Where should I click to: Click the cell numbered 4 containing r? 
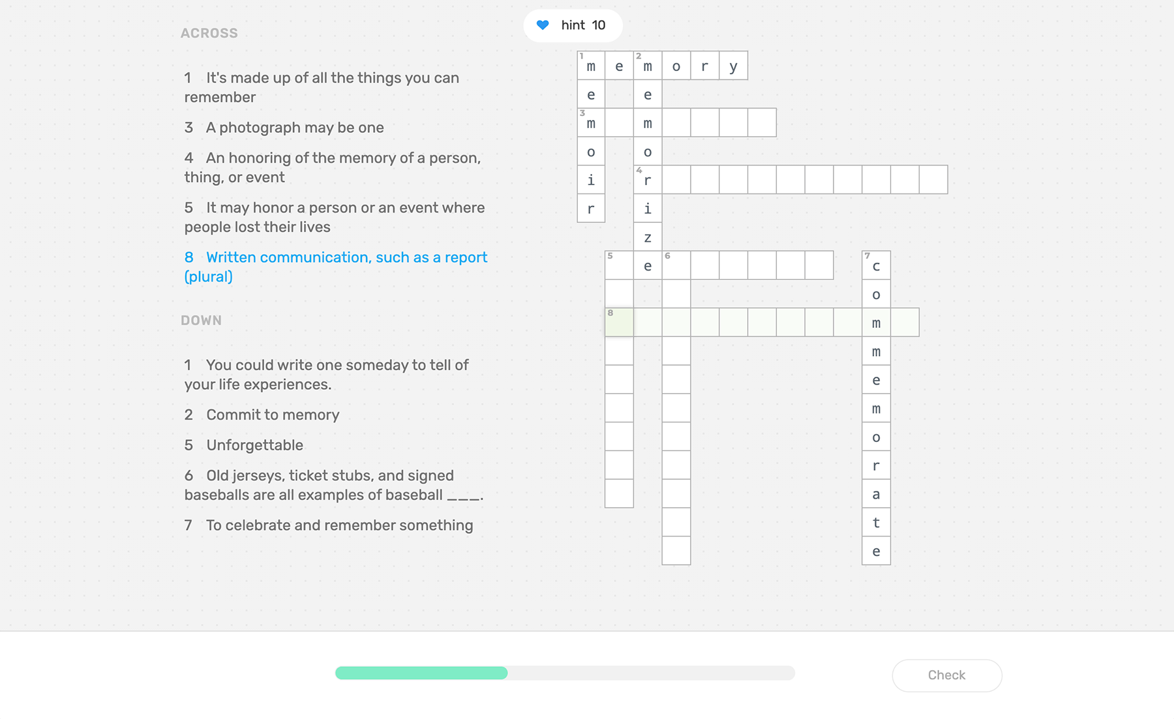[648, 179]
